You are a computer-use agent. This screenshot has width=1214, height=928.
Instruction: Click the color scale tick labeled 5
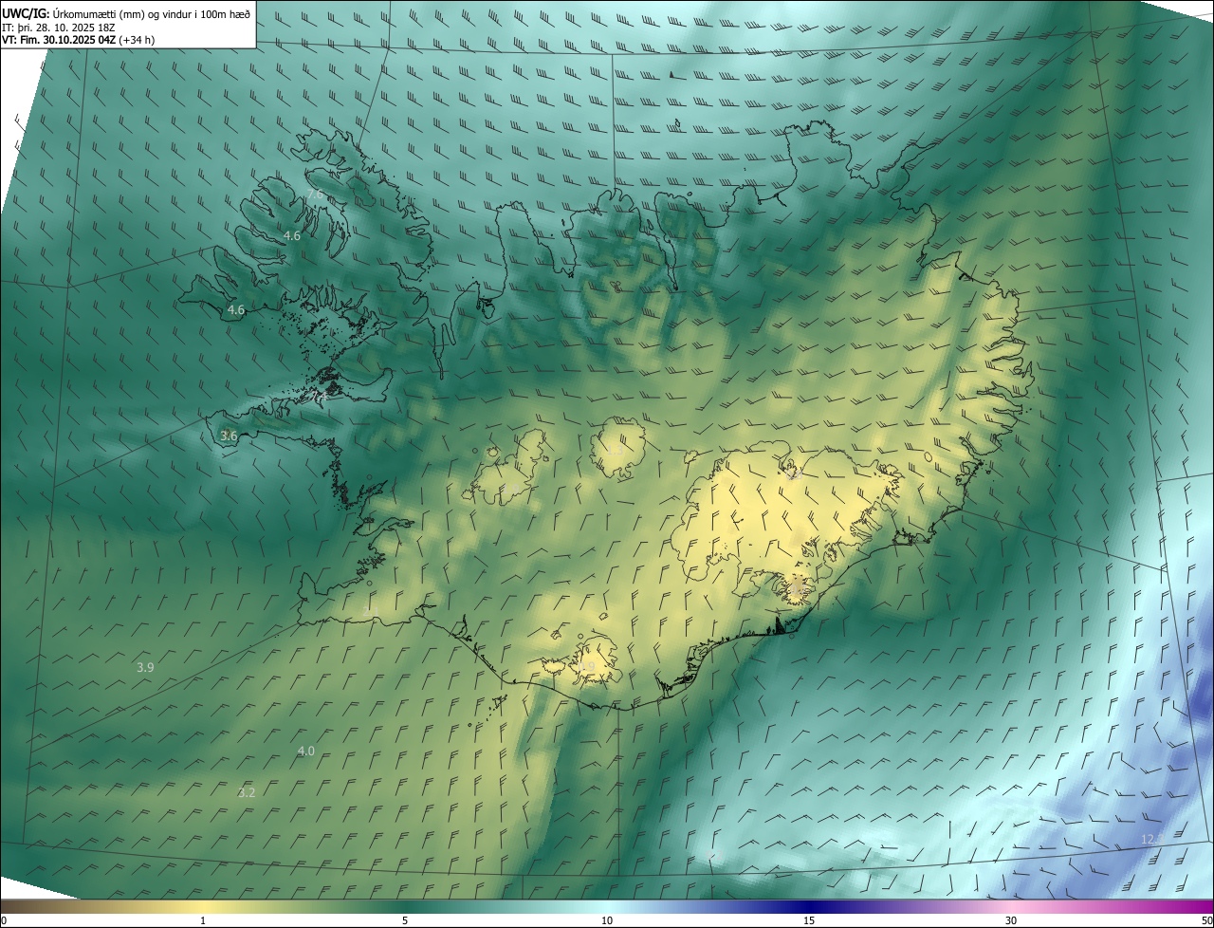(405, 921)
